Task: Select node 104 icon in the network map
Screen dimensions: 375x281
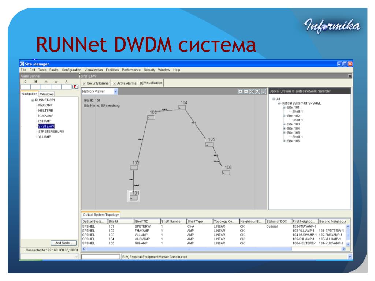Action: tap(182, 108)
